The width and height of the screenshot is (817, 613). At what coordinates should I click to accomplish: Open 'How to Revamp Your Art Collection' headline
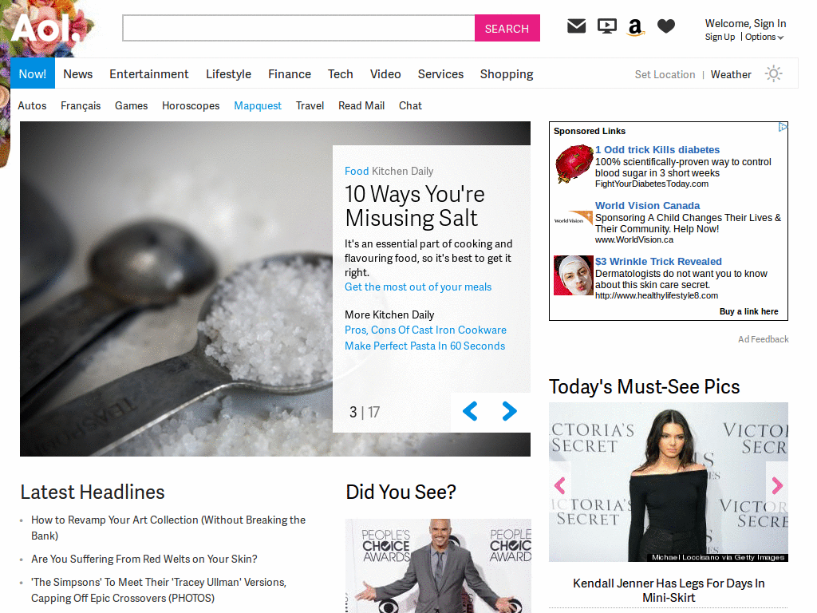[x=168, y=528]
